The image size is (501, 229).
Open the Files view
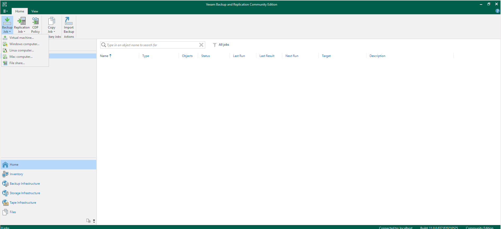13,212
